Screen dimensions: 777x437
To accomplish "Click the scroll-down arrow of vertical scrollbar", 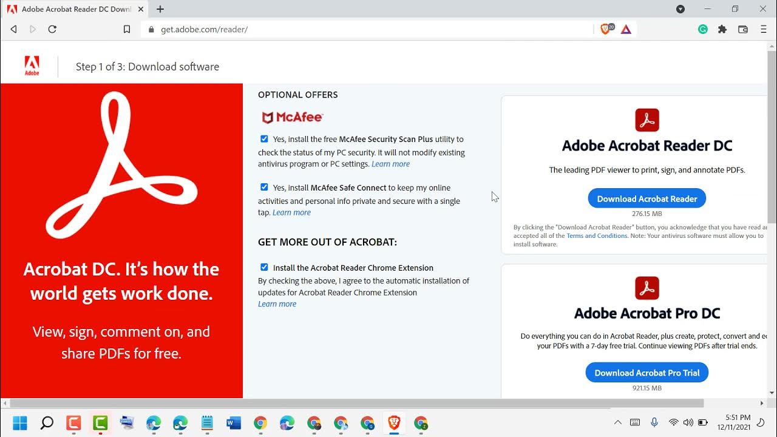I will click(772, 392).
